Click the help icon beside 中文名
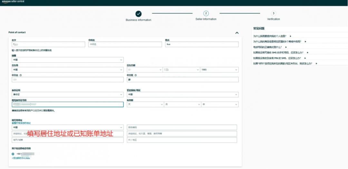Screen dimensions: 348x169 (x=21, y=75)
